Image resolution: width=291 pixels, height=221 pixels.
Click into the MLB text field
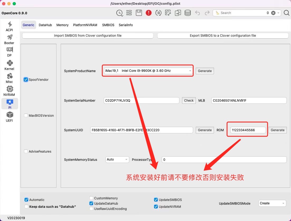[x=249, y=101]
